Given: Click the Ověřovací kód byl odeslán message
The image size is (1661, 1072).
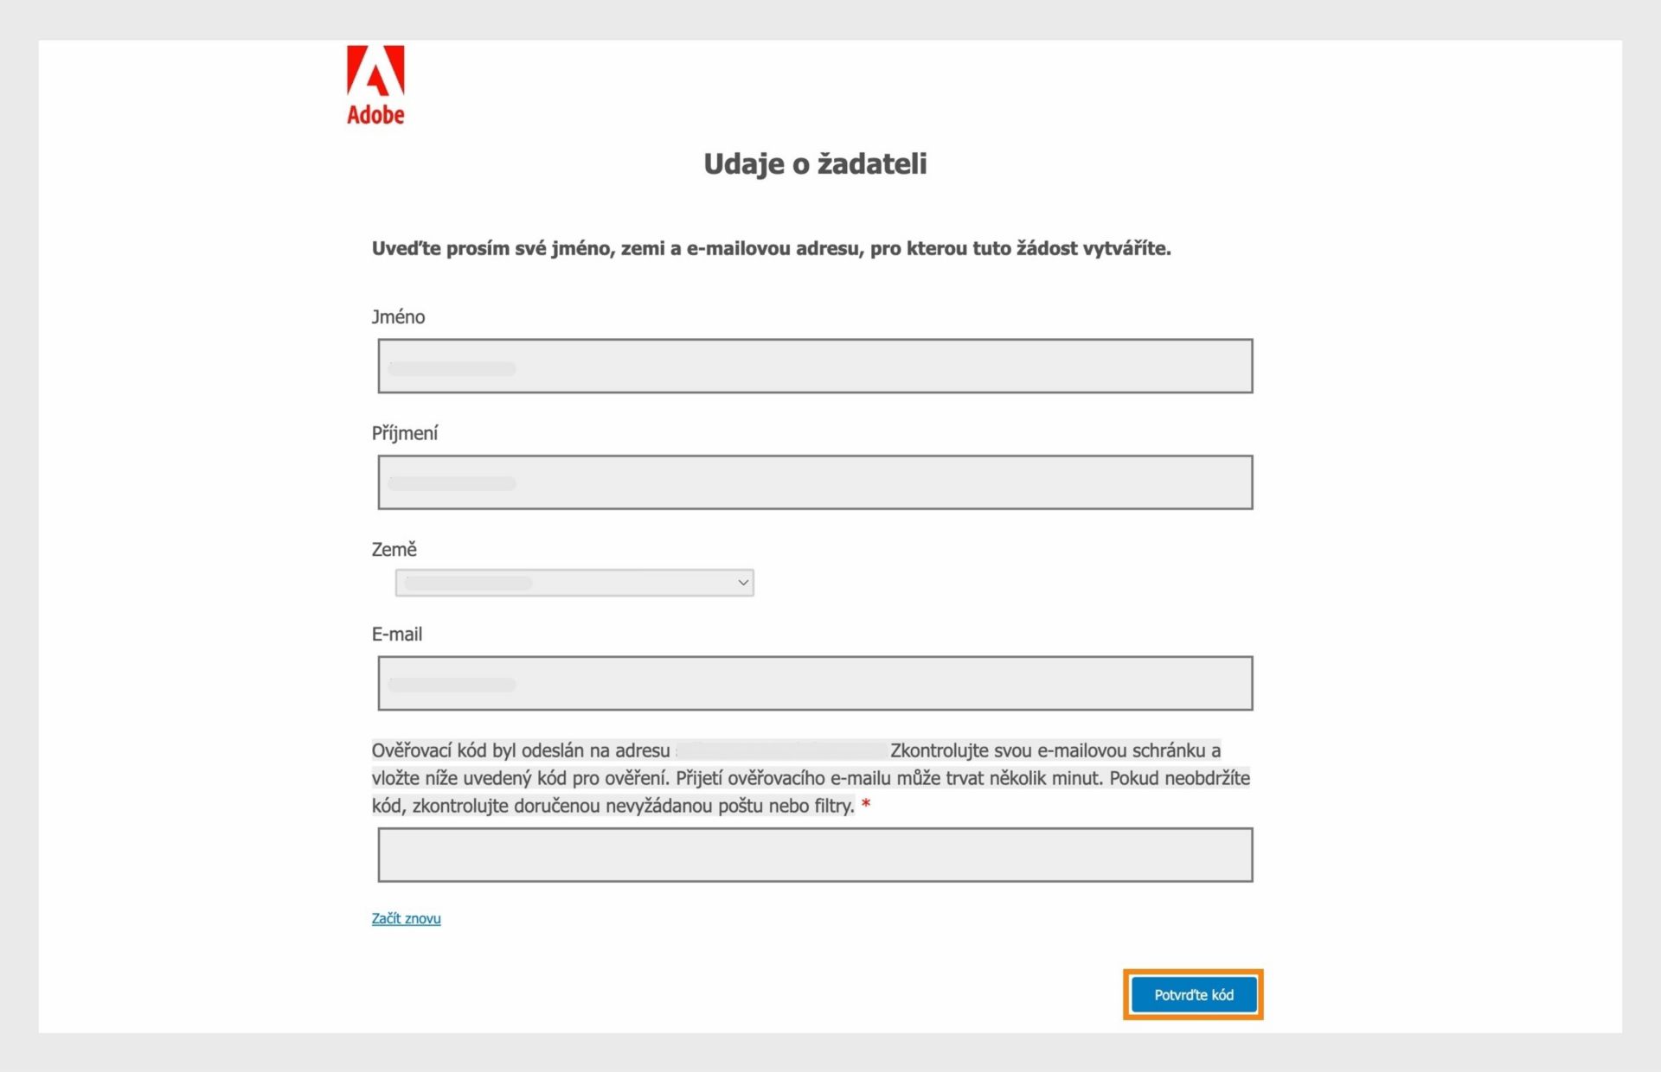Looking at the screenshot, I should (811, 778).
